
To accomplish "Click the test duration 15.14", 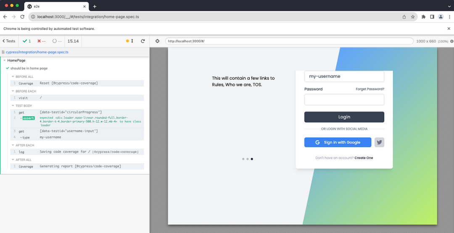I will tap(73, 41).
